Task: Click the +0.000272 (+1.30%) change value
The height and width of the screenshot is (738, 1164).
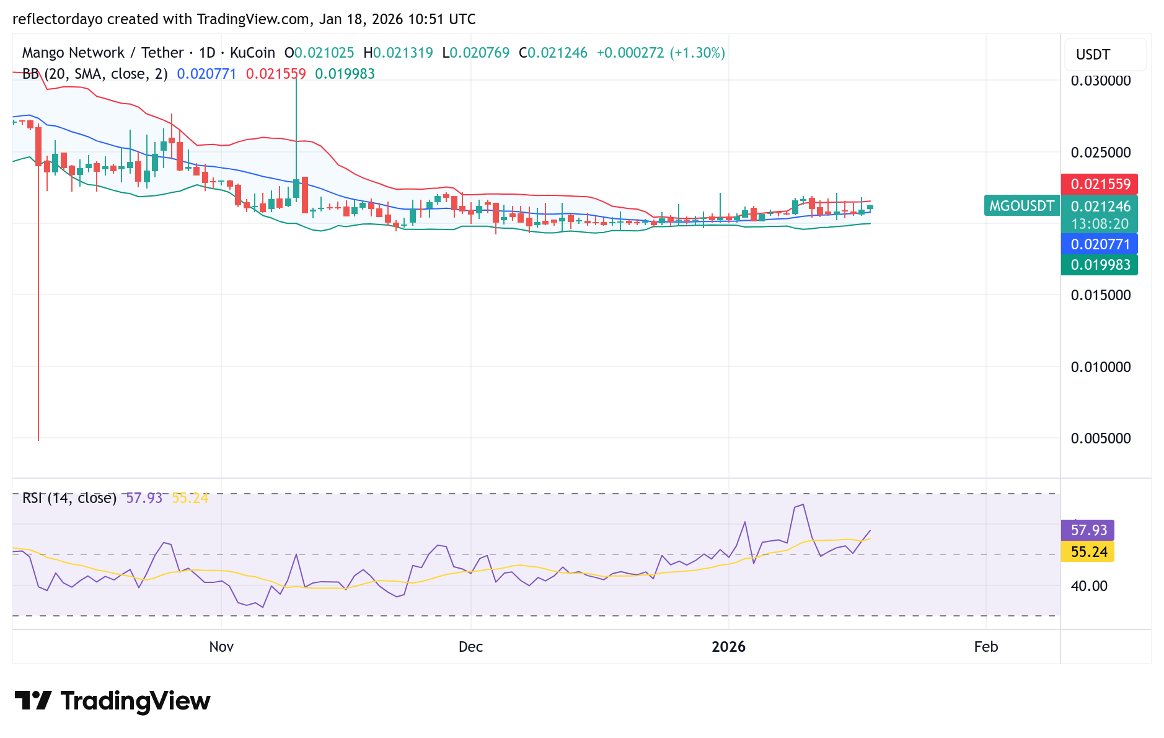Action: pos(661,53)
